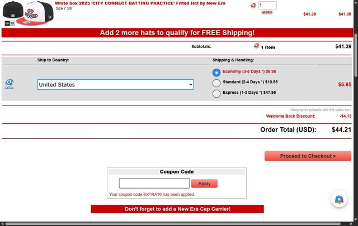The height and width of the screenshot is (226, 358).
Task: Select Standard (2-4 Days) $10.95 shipping
Action: pos(216,83)
